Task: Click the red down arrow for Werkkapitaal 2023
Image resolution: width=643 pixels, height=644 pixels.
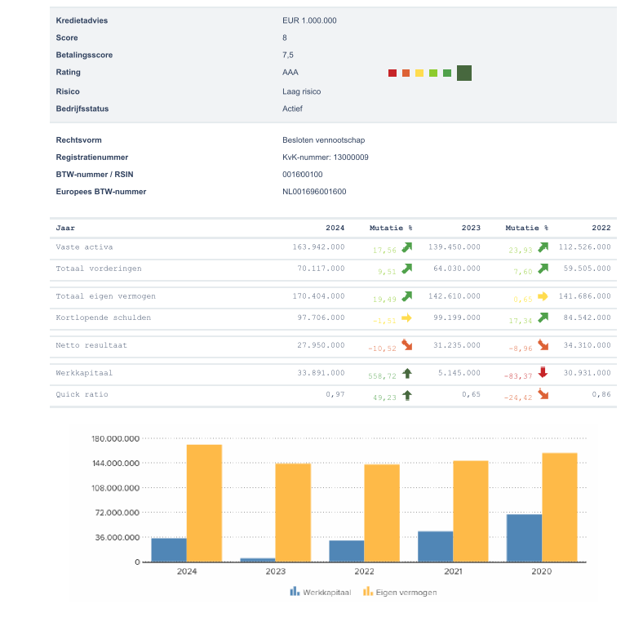Action: click(x=543, y=373)
